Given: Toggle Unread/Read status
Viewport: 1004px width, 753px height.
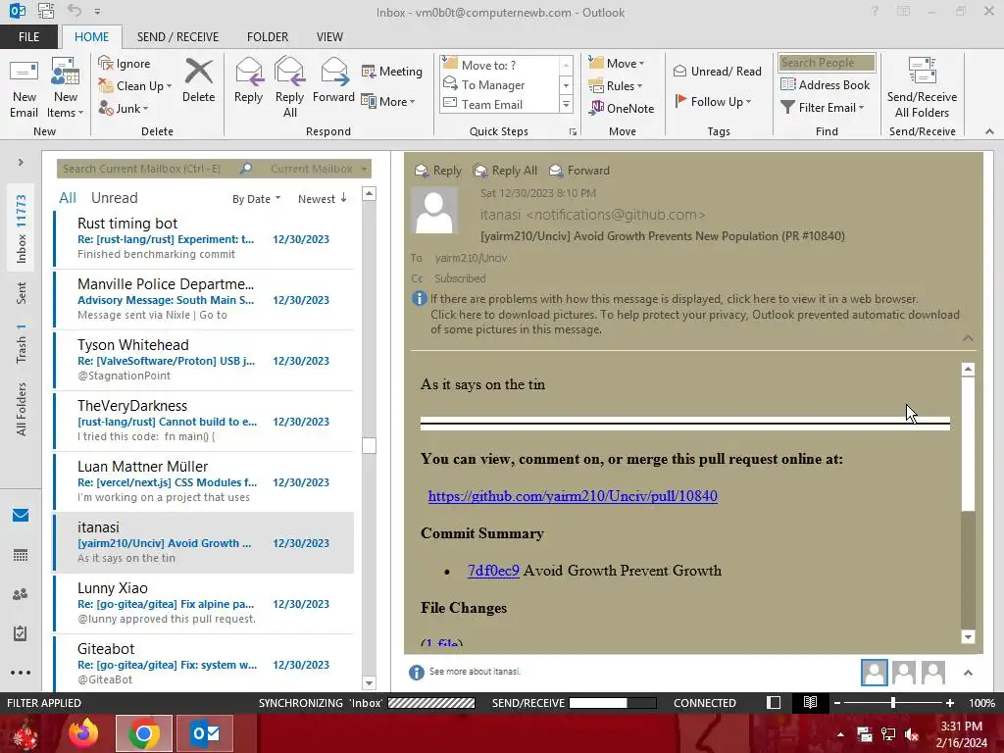Looking at the screenshot, I should point(717,71).
